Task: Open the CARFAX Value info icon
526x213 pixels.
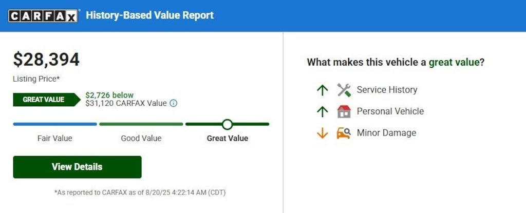Action: (x=173, y=103)
